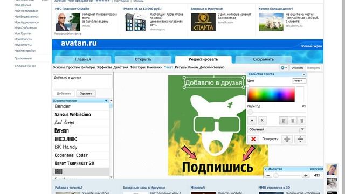Click the FFFFFF color hex field
345x194 pixels.
(299, 81)
